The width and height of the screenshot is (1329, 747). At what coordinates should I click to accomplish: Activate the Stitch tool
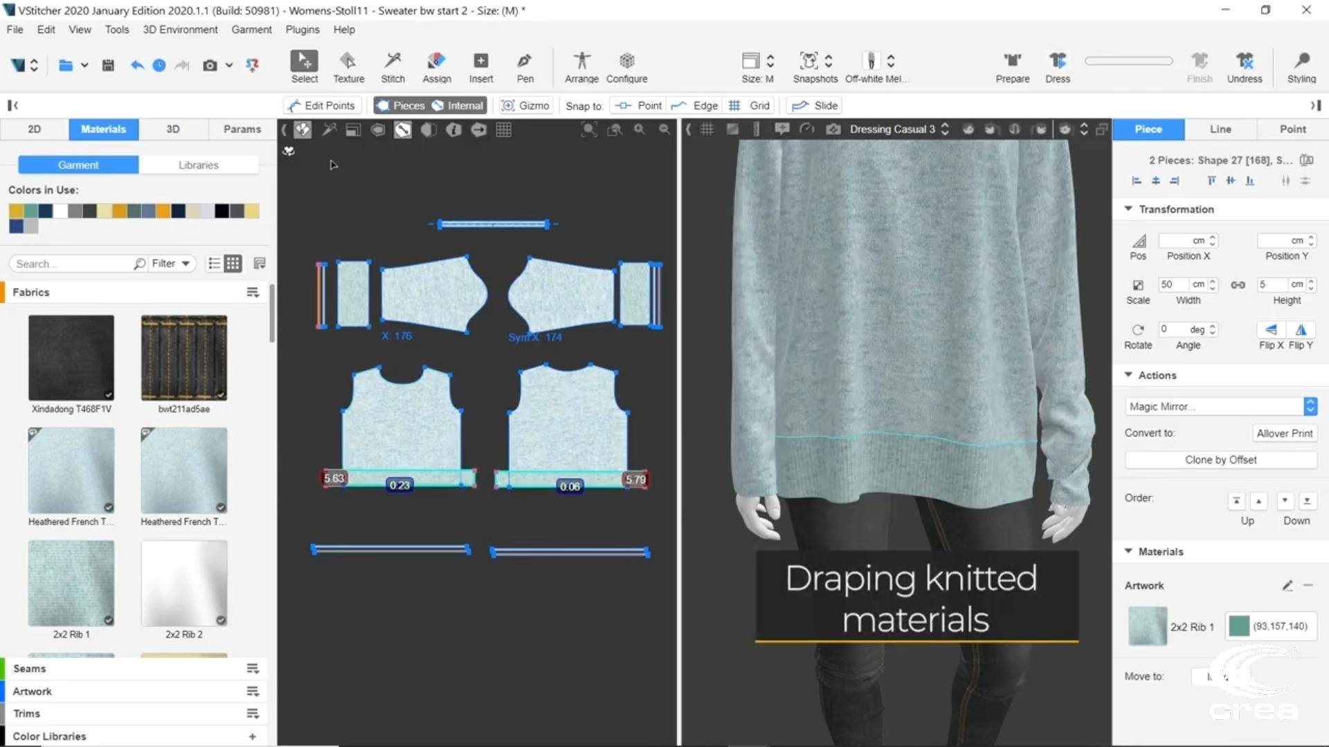392,67
